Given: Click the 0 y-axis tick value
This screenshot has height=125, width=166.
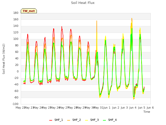Looking at the screenshot, I should tap(18, 71).
